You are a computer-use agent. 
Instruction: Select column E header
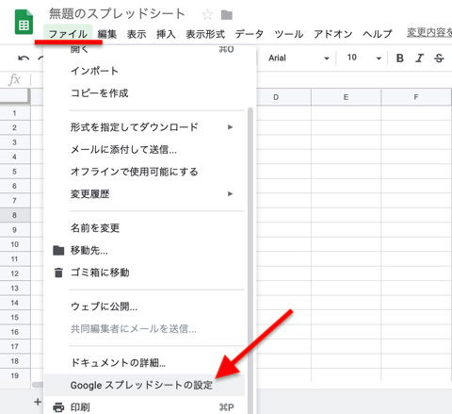click(346, 97)
